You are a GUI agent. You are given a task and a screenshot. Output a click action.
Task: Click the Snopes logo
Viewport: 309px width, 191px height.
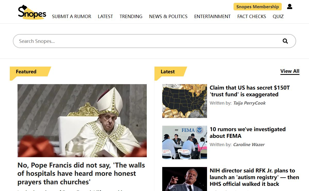[32, 12]
